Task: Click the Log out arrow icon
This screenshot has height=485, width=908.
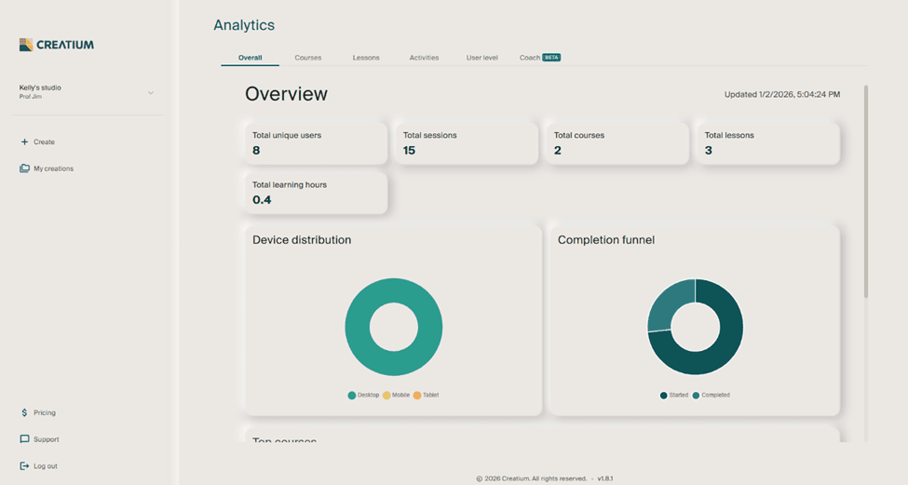Action: pos(24,465)
